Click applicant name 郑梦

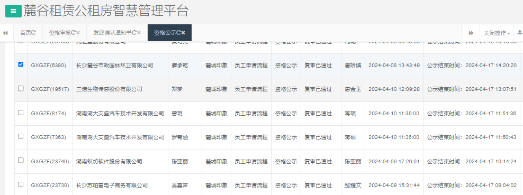coord(177,89)
